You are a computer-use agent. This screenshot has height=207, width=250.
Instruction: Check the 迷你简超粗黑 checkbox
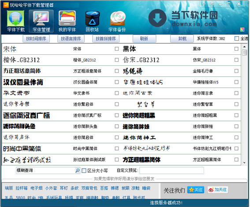(x=236, y=115)
